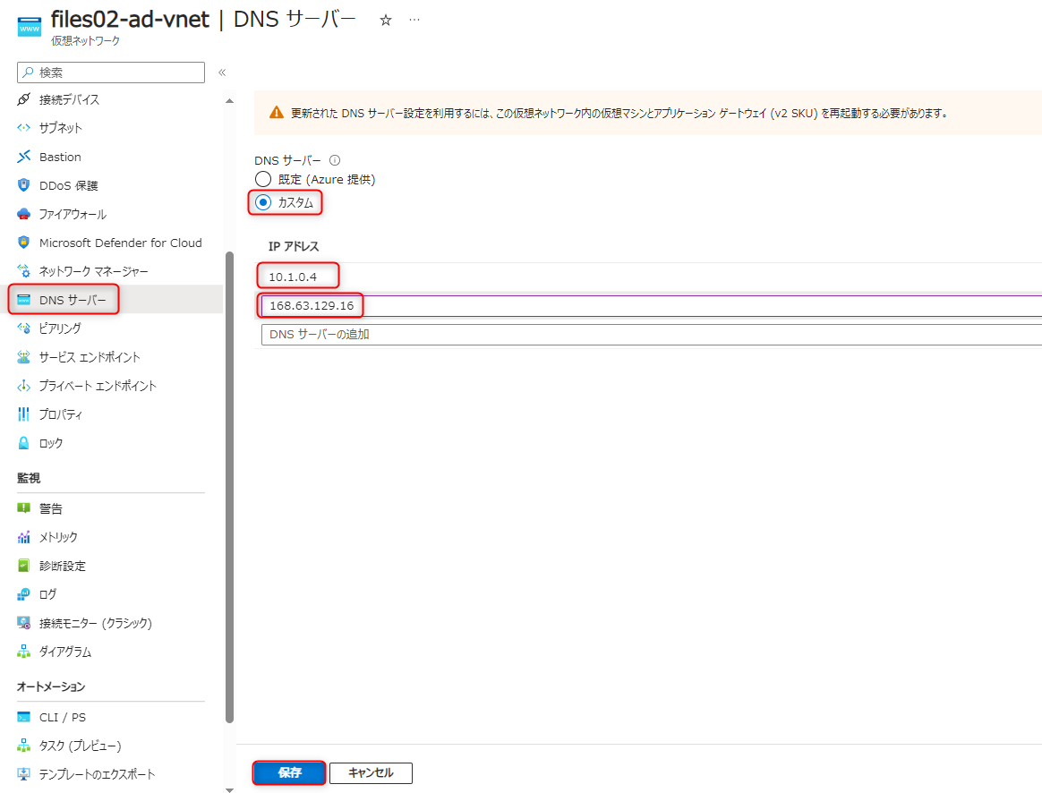
Task: Open the サブネット menu item
Action: (x=61, y=128)
